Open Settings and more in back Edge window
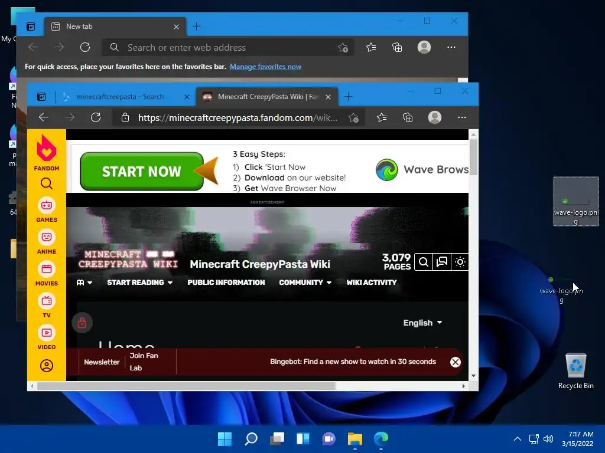 coord(451,47)
